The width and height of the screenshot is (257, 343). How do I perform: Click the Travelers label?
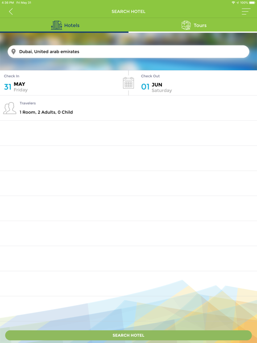(28, 103)
